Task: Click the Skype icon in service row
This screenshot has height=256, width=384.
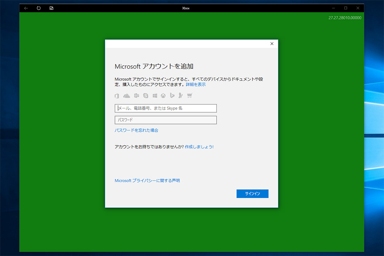Action: pyautogui.click(x=146, y=96)
